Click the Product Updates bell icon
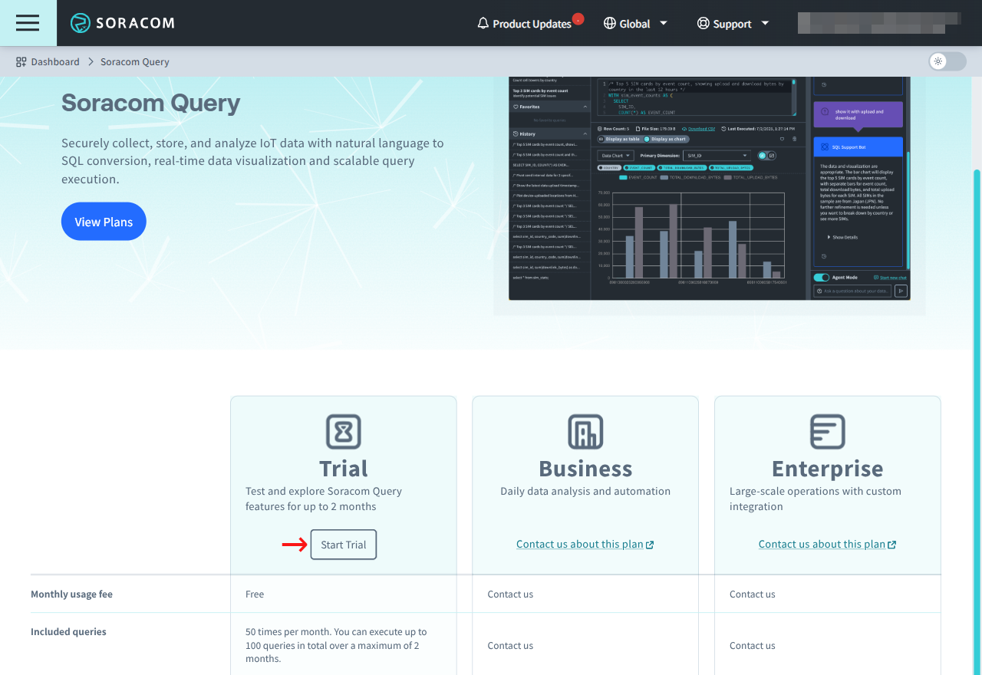The width and height of the screenshot is (982, 675). [x=483, y=24]
